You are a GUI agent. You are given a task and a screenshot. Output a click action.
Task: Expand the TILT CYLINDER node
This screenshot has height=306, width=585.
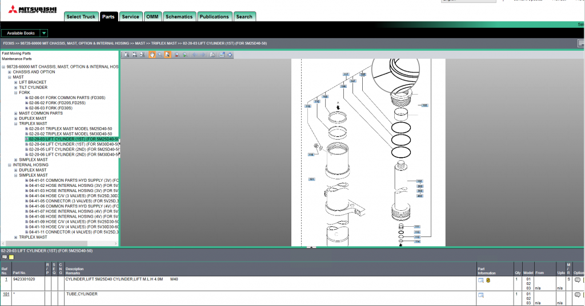[15, 88]
